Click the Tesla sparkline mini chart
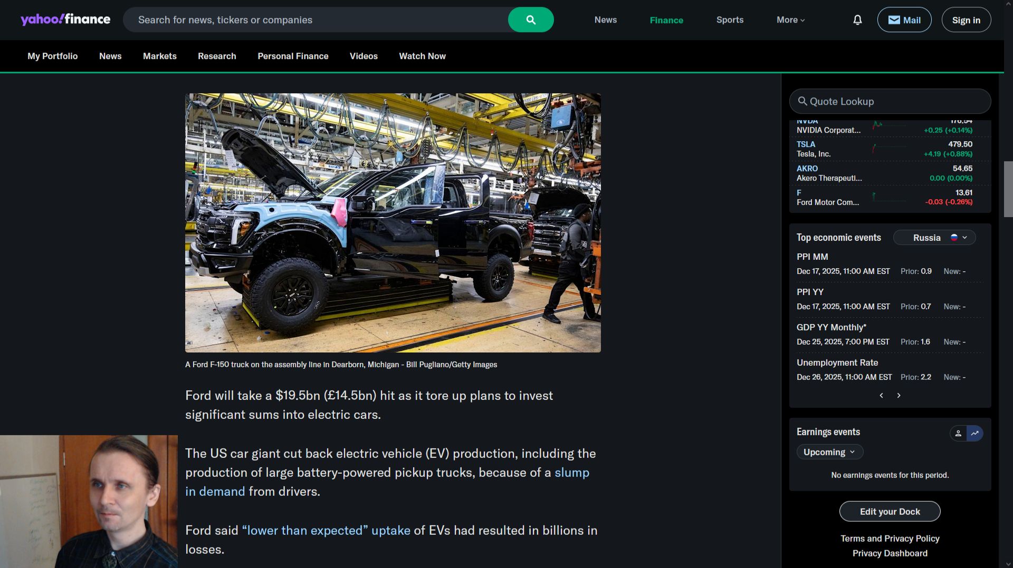The height and width of the screenshot is (568, 1013). click(x=889, y=149)
